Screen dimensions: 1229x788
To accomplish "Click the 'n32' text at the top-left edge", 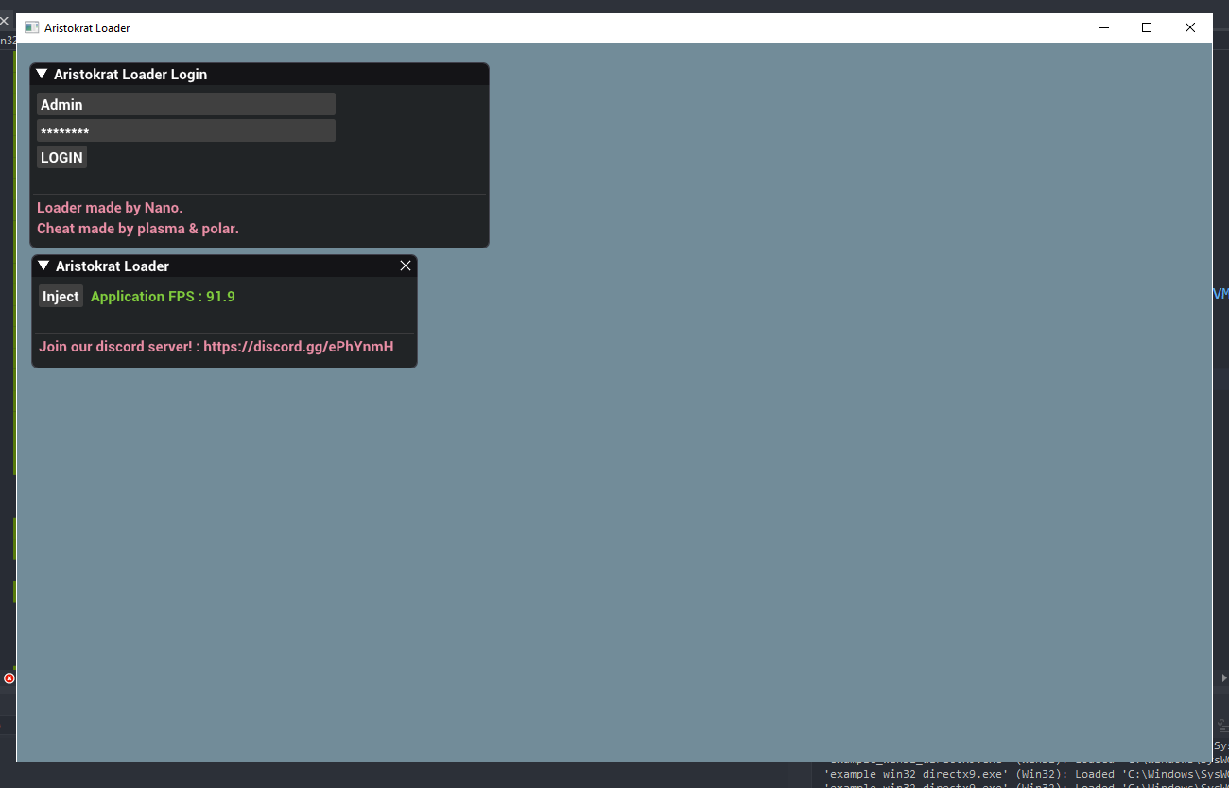I will (8, 41).
